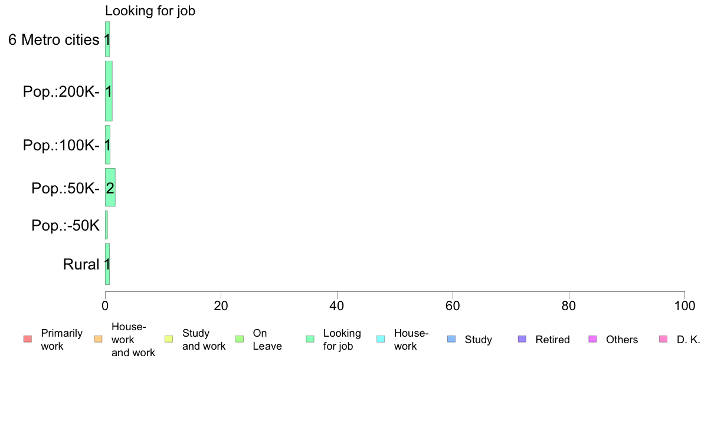This screenshot has height=434, width=701.
Task: Click the Primarily work red legend swatch
Action: tap(28, 339)
